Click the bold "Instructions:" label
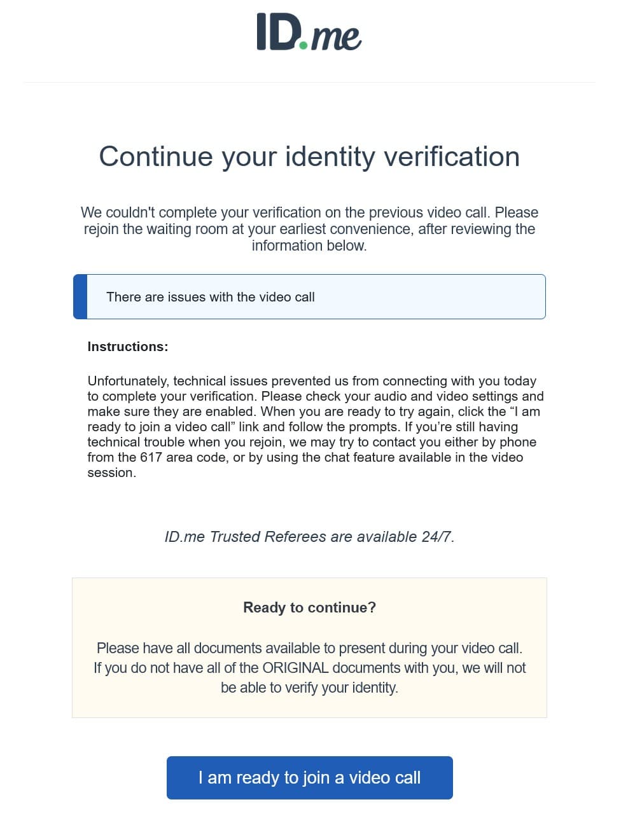The width and height of the screenshot is (628, 823). (x=128, y=347)
